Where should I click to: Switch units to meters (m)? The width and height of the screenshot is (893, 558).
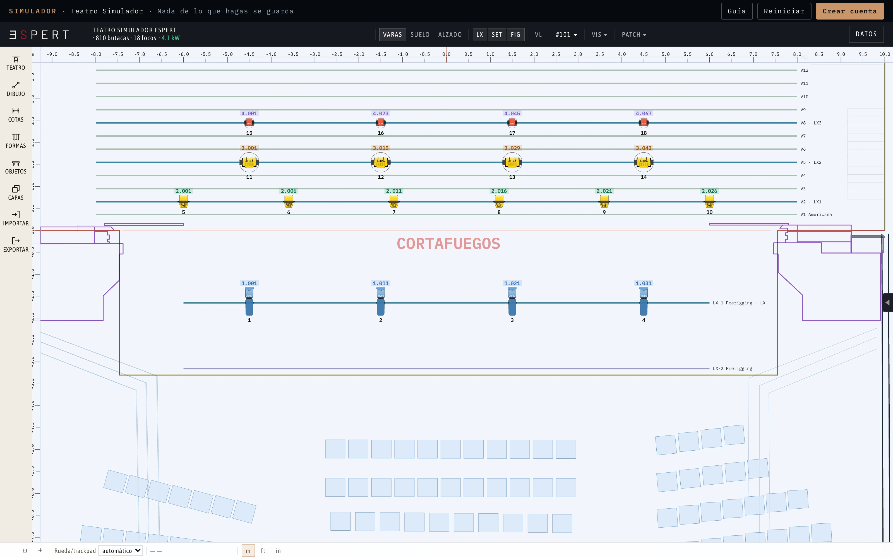pos(248,551)
